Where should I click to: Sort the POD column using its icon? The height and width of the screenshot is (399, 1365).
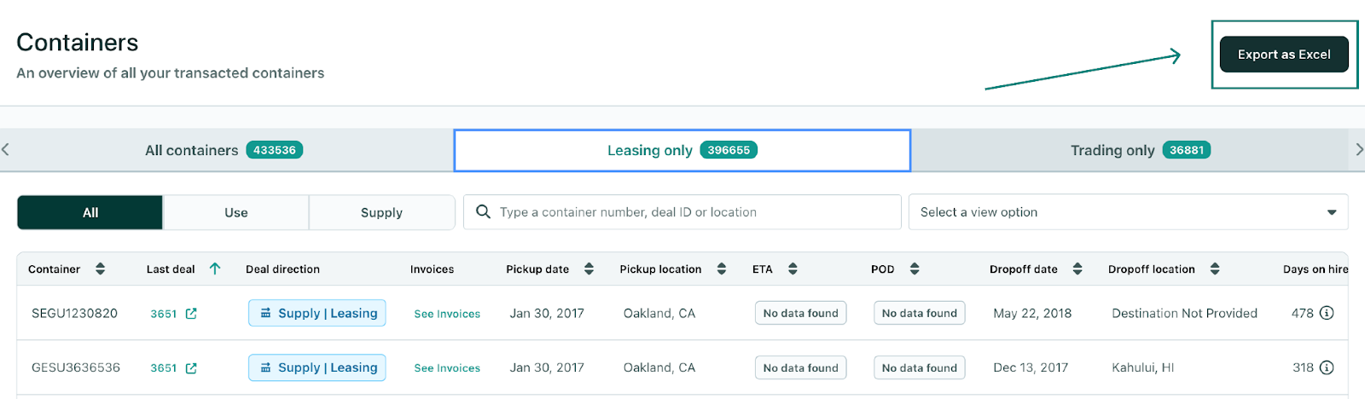[x=915, y=269]
